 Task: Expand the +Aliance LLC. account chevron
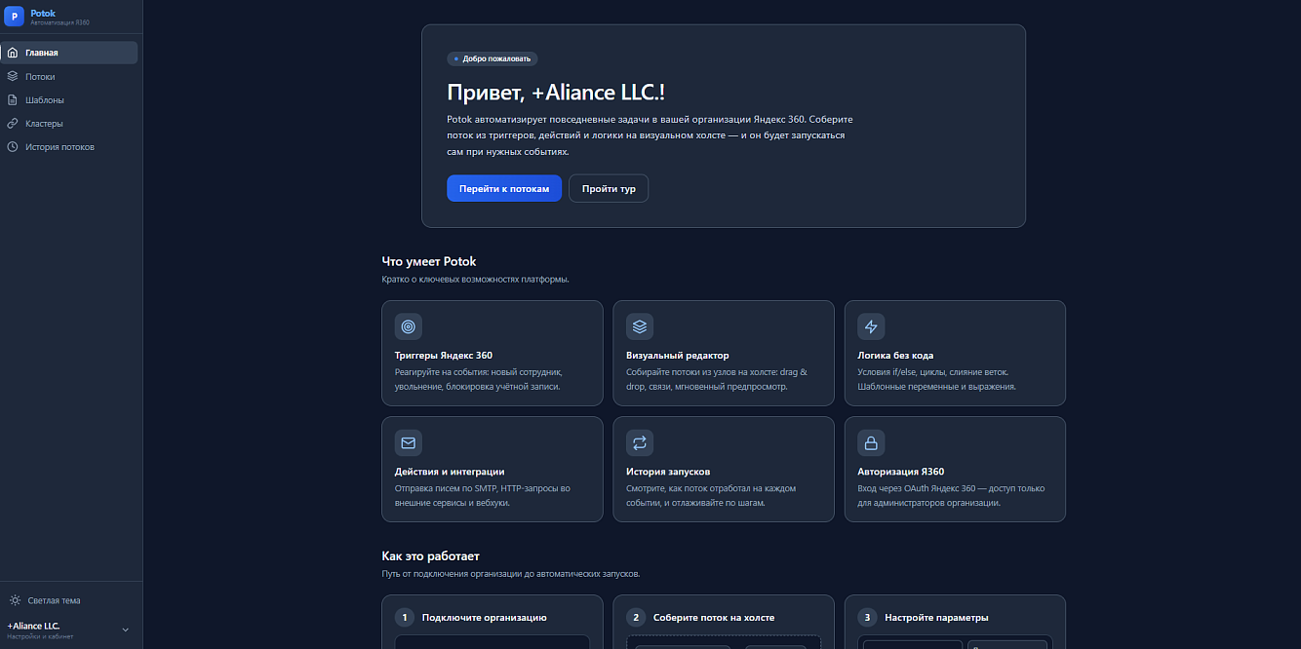coord(125,630)
